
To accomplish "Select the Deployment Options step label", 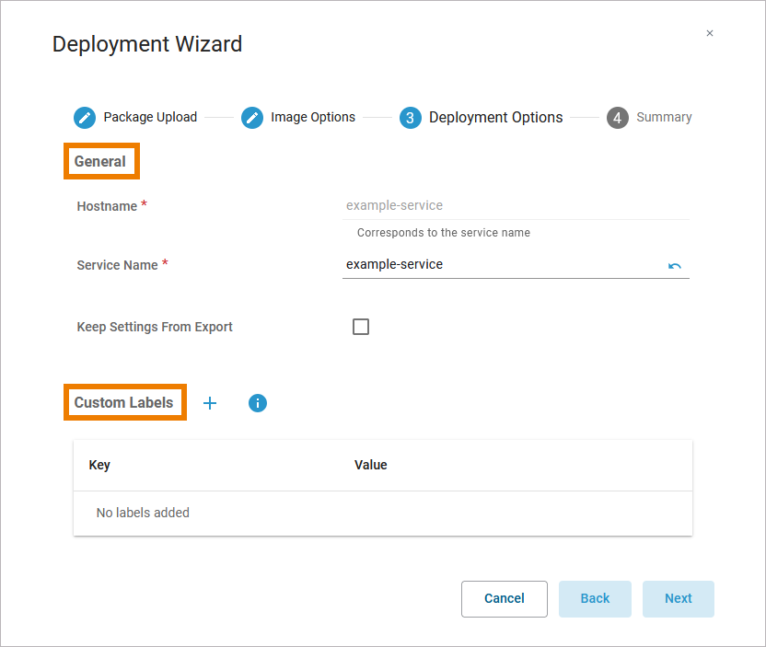I will pyautogui.click(x=496, y=117).
